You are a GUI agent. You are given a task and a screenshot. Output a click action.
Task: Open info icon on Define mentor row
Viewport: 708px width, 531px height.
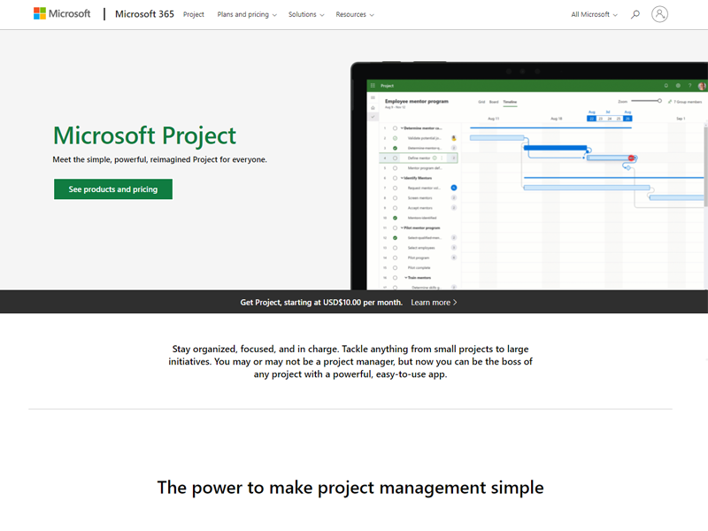(435, 158)
